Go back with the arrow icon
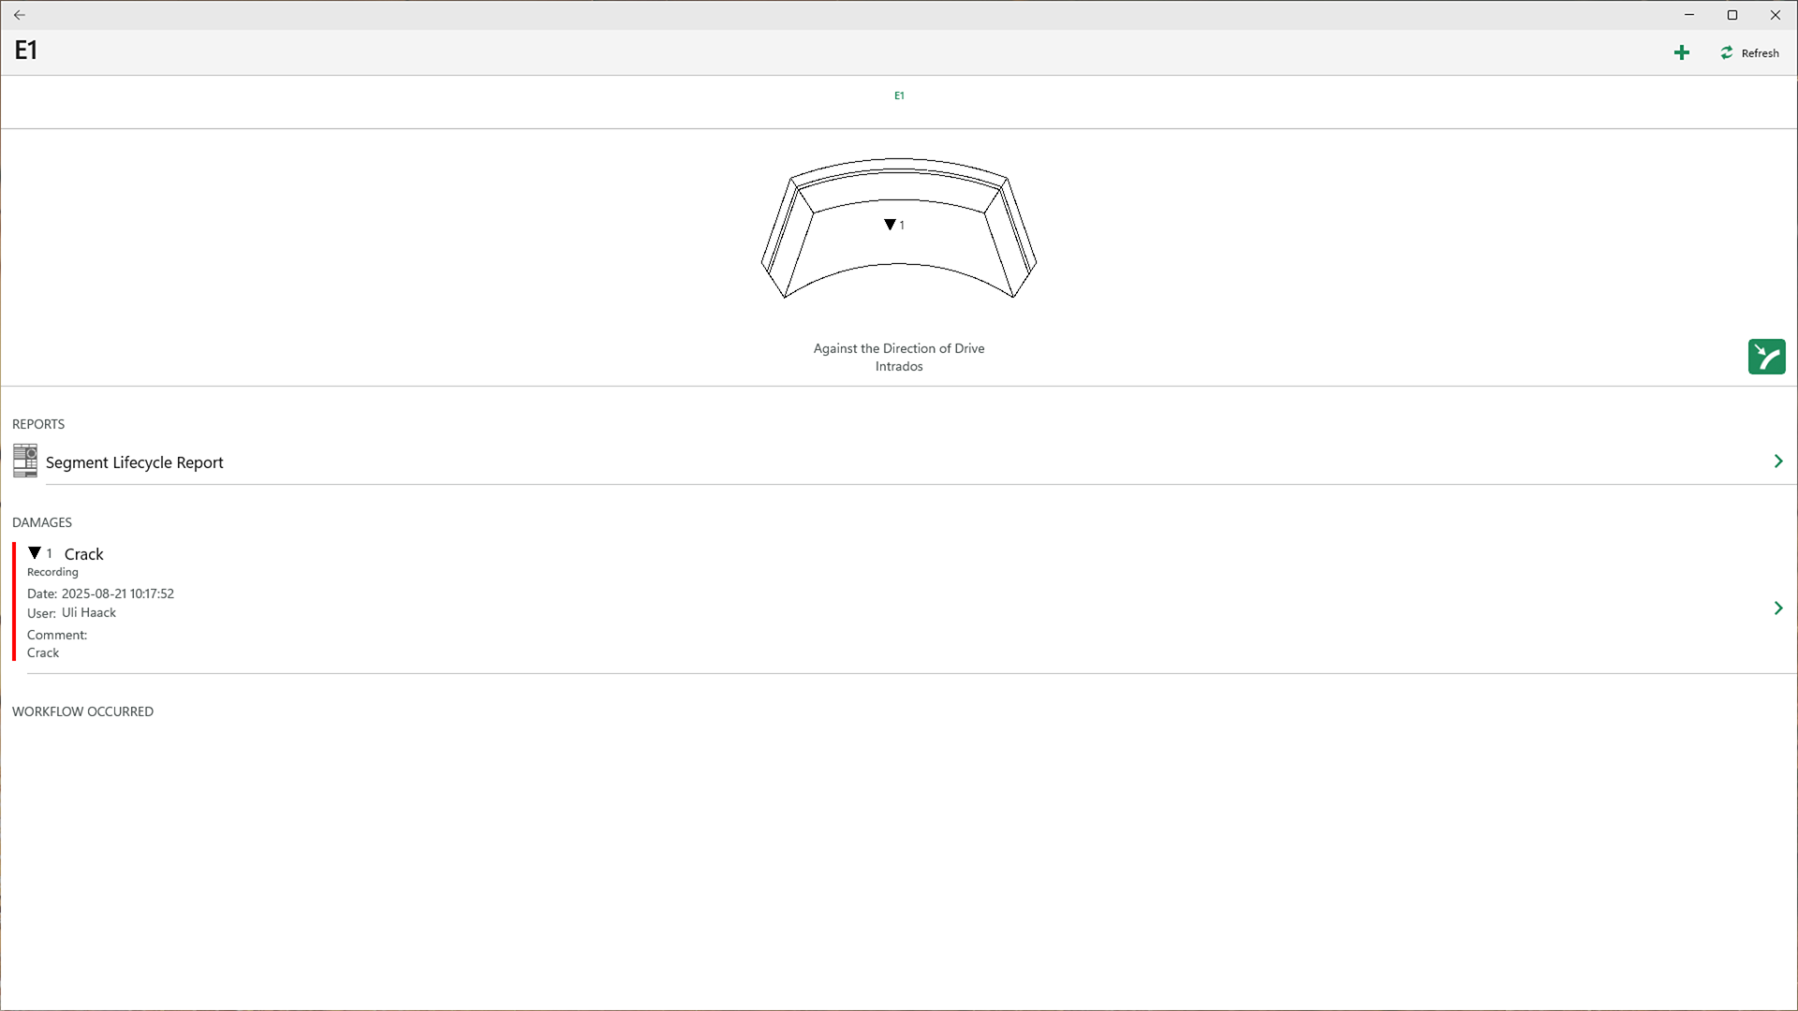1798x1011 pixels. click(20, 15)
